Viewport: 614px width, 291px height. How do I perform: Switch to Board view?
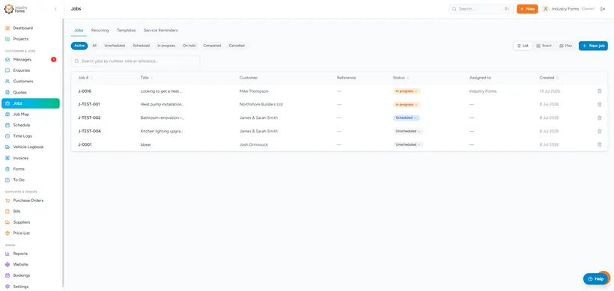pyautogui.click(x=544, y=46)
